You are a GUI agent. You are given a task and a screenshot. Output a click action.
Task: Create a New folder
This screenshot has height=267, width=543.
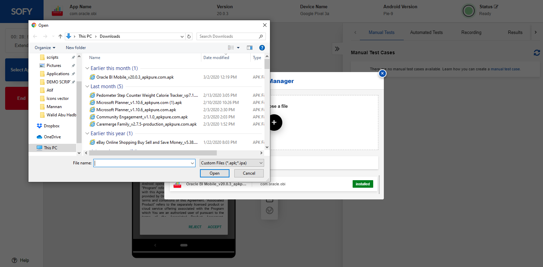click(x=76, y=48)
